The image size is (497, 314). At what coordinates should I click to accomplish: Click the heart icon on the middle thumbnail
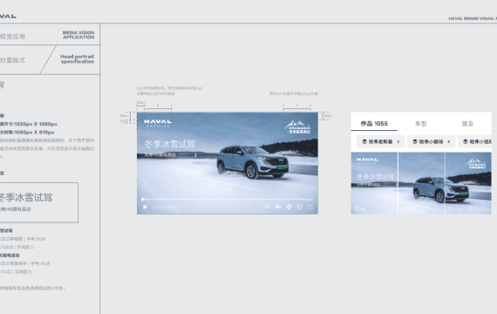click(x=404, y=209)
